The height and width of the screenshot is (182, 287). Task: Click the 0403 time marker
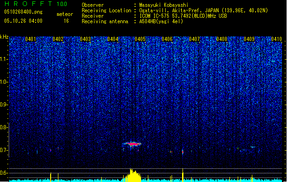[85, 39]
